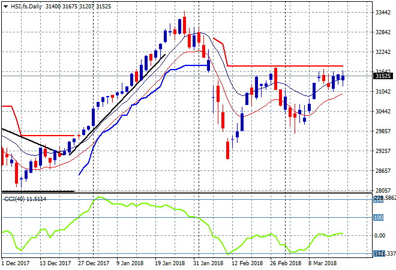Viewport: 396px width, 270px height.
Task: Click the 26 Feb 2018 date label
Action: pyautogui.click(x=286, y=263)
